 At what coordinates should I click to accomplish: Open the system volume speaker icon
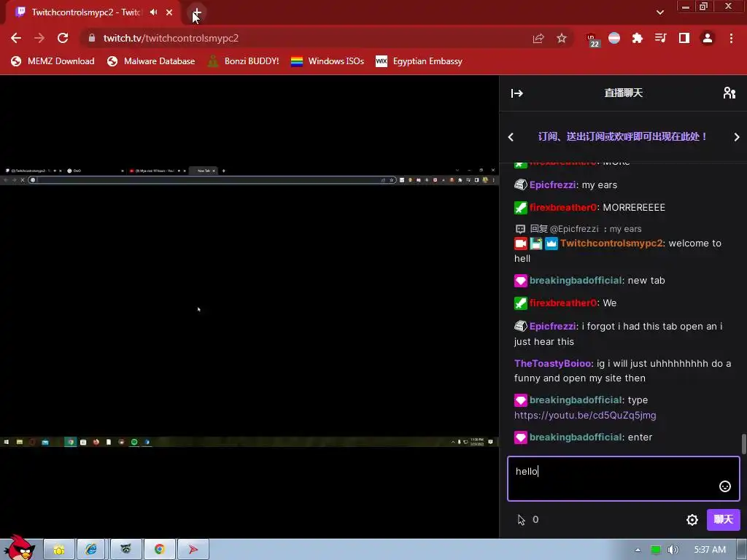click(673, 550)
